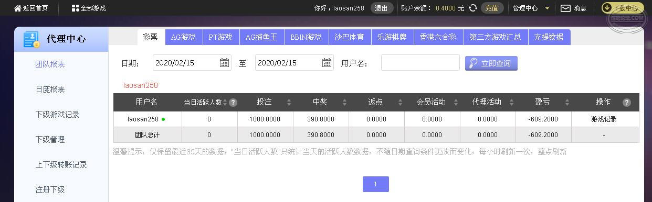652x202 pixels.
Task: Switch to the 乐游棋牌 tab
Action: tap(392, 37)
